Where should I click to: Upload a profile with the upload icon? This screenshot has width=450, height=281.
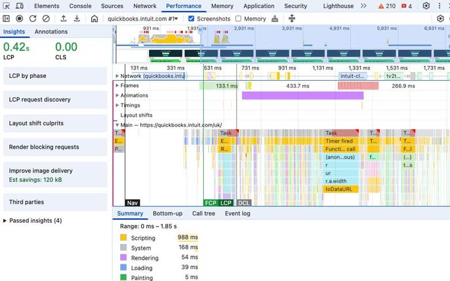(x=63, y=18)
